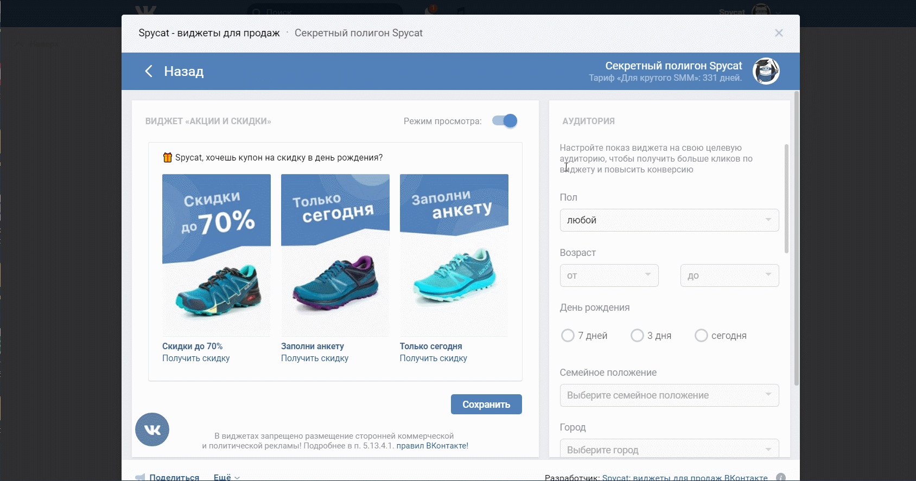Viewport: 916px width, 481px height.
Task: Click the Скидки до 70% card title
Action: (x=192, y=346)
